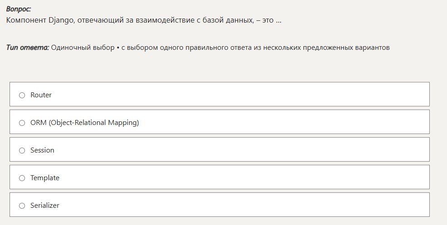Select the Session radio button

22,150
